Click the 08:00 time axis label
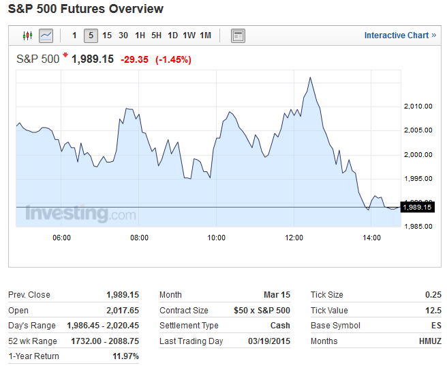 point(139,238)
